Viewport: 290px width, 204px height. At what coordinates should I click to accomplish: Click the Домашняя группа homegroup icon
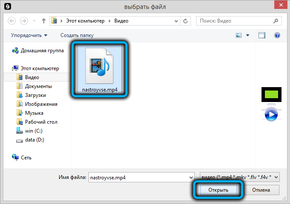[x=15, y=51]
